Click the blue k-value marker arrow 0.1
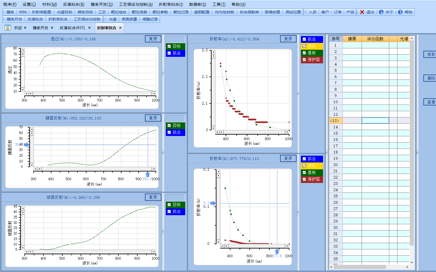 click(213, 203)
